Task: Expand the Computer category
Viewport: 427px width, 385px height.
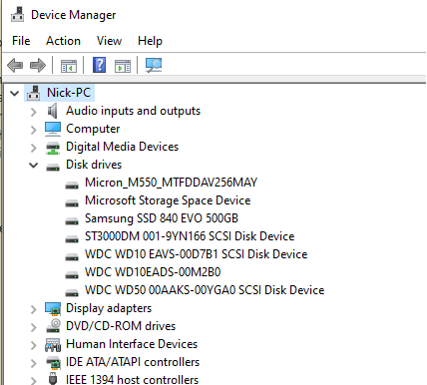Action: 33,130
